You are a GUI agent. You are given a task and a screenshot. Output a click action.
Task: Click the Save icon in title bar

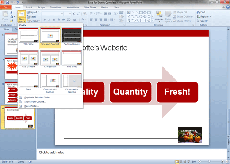pos(7,2)
